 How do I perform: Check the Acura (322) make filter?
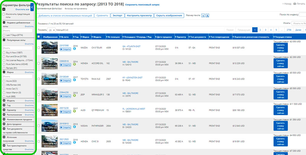[x=4, y=81]
